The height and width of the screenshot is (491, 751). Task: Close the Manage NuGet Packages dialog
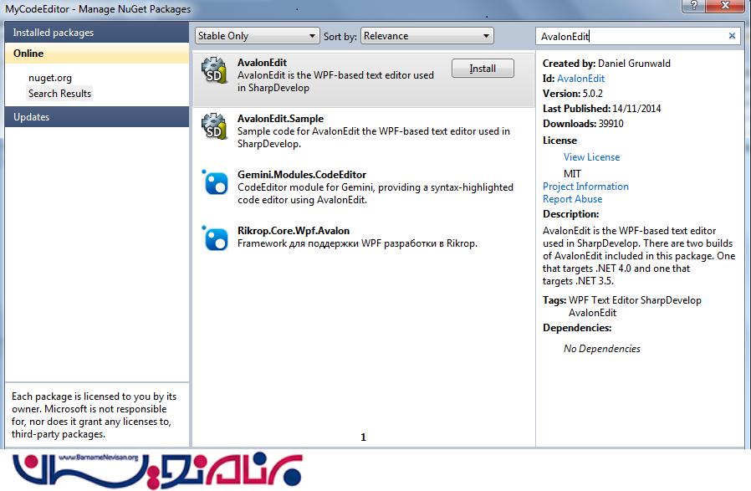[x=726, y=6]
